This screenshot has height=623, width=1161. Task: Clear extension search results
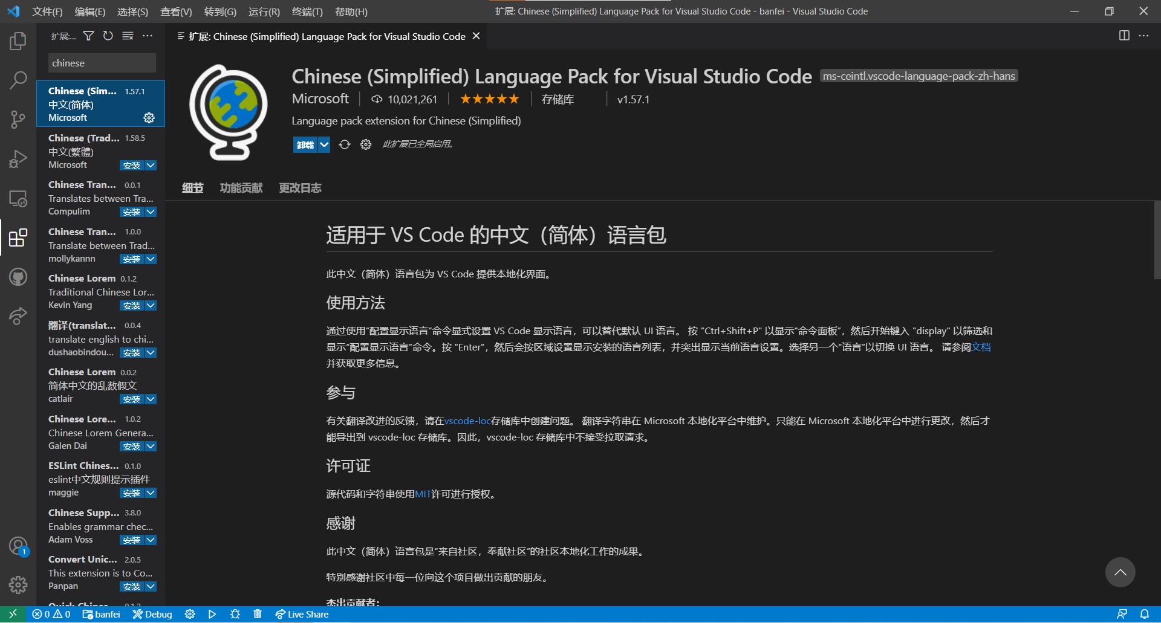(128, 36)
